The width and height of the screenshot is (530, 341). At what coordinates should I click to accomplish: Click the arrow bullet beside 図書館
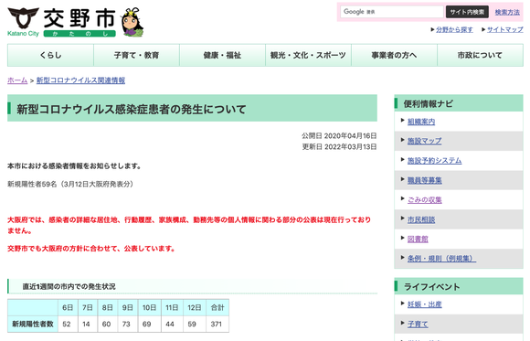(x=403, y=239)
